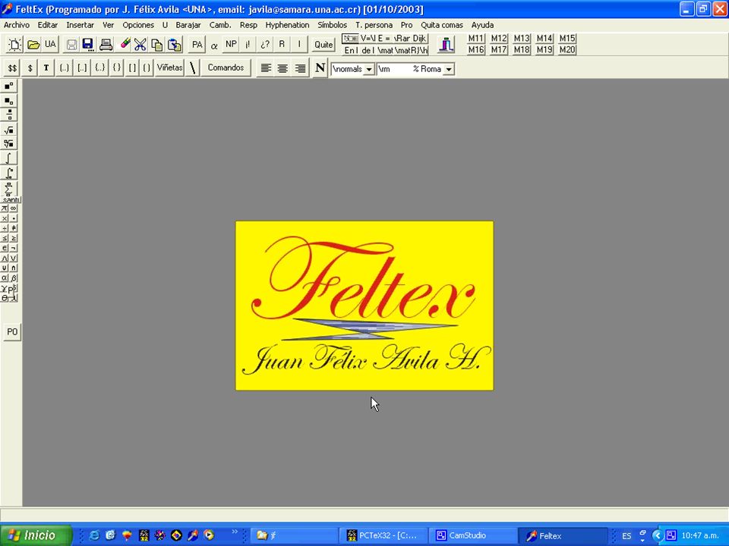Copy using the two-pages icon
729x546 pixels.
[157, 45]
